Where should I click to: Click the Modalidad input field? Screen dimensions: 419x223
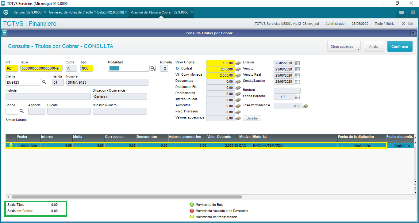coord(129,68)
